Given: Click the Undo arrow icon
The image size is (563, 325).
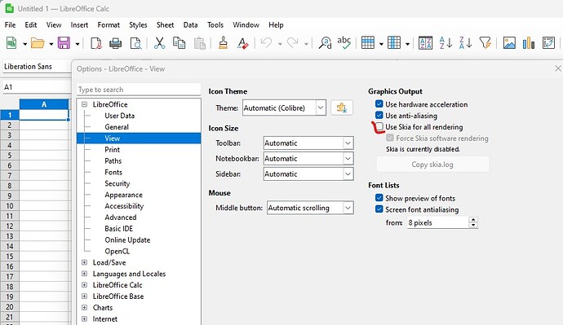Looking at the screenshot, I should [x=266, y=42].
